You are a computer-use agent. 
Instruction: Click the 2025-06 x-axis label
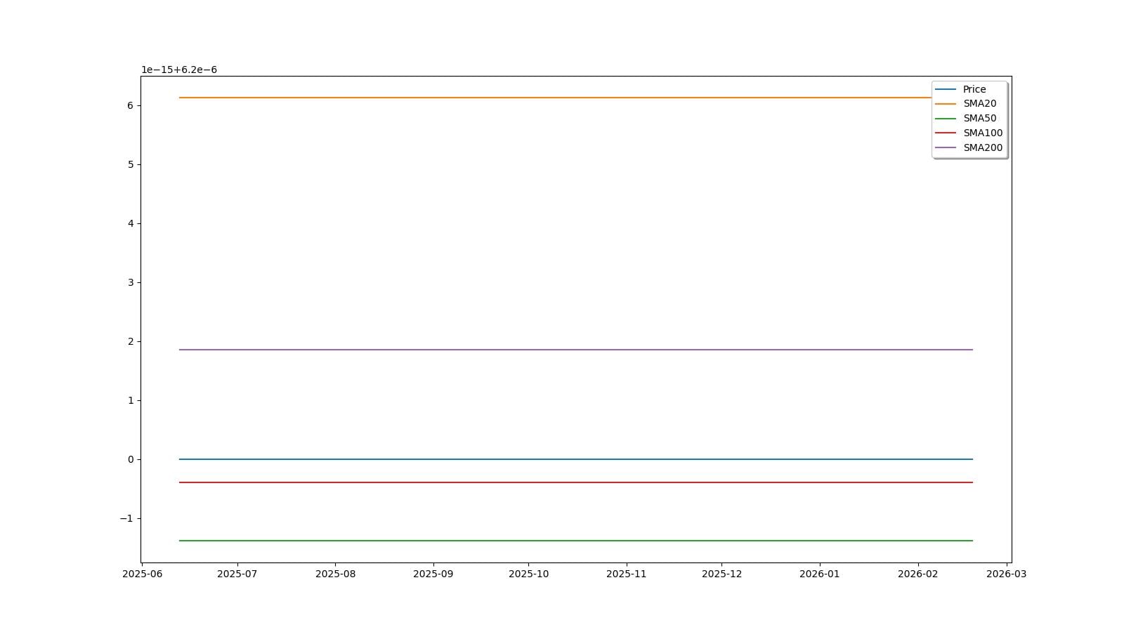pyautogui.click(x=142, y=574)
